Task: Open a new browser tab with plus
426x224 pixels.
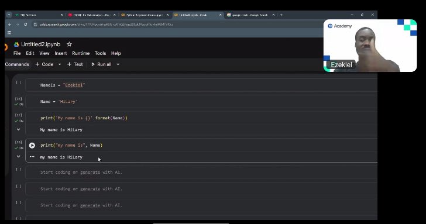Action: (x=281, y=15)
